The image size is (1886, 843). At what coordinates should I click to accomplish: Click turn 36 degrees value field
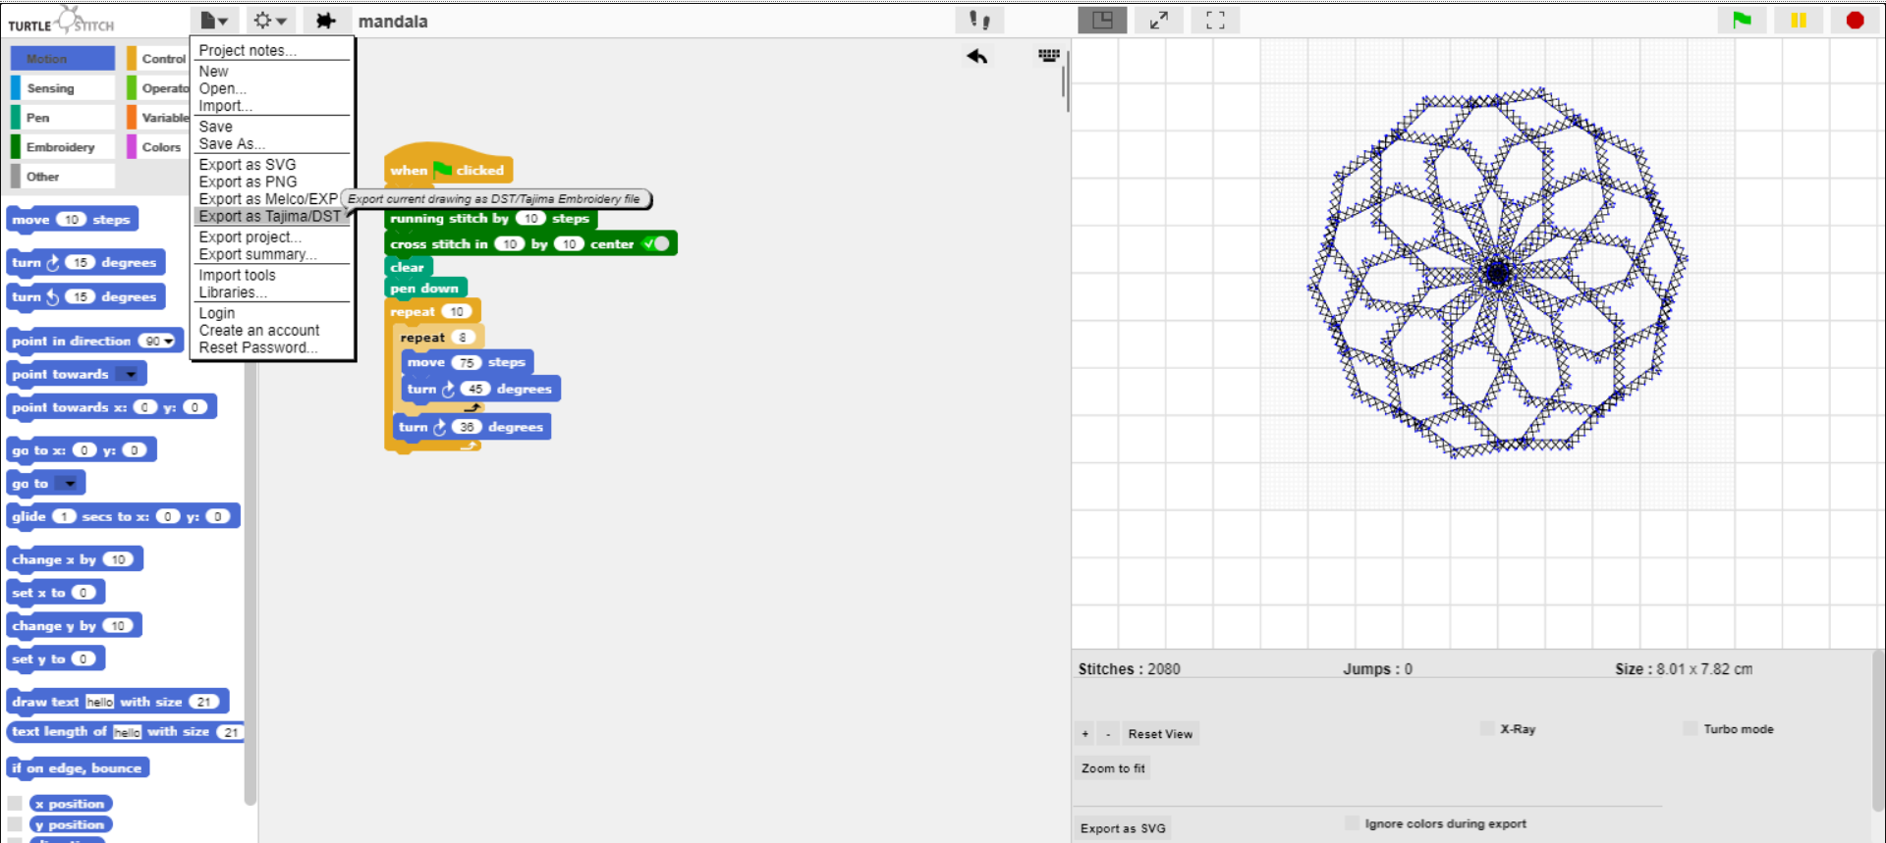click(x=467, y=427)
